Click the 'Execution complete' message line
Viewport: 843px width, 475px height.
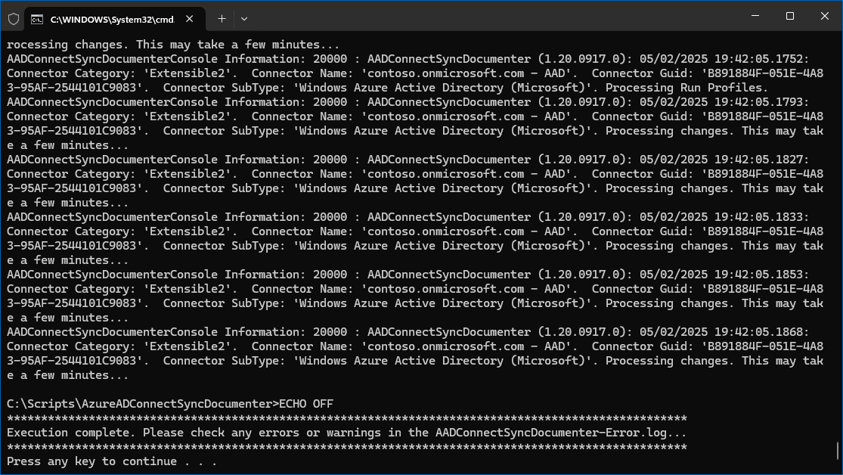pyautogui.click(x=347, y=433)
